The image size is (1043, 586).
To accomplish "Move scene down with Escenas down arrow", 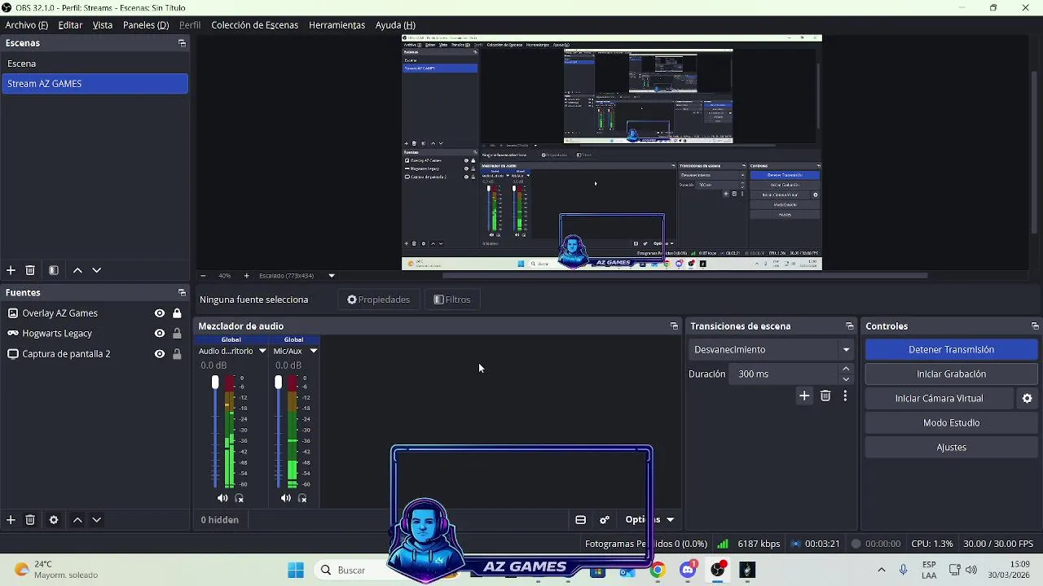I will click(x=96, y=270).
